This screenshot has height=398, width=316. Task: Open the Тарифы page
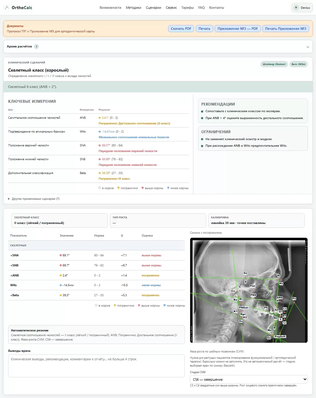pos(187,8)
